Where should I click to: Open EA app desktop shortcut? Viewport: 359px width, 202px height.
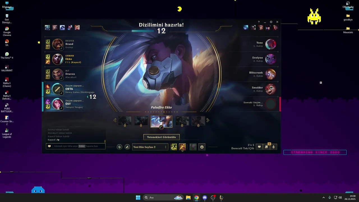point(7,43)
